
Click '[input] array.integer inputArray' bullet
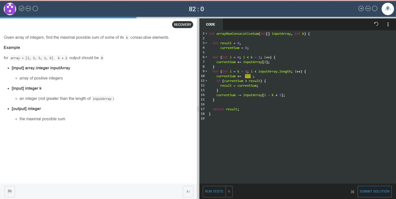tap(41, 68)
